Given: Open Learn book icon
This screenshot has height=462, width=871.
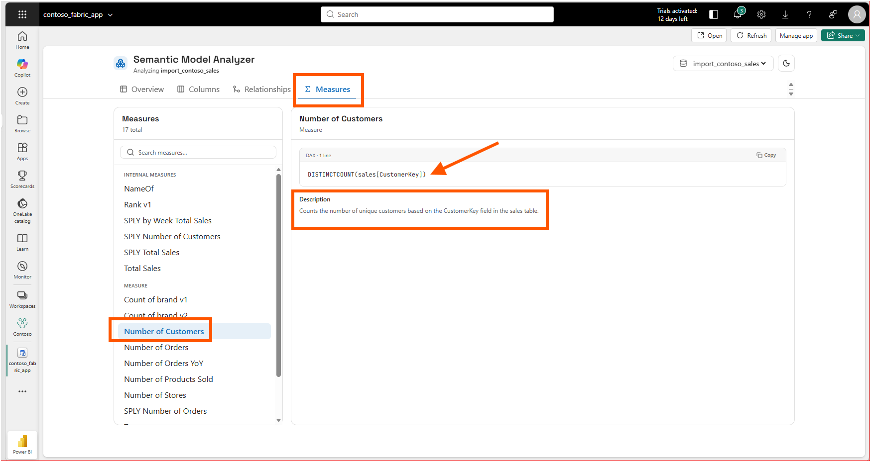Looking at the screenshot, I should 22,238.
